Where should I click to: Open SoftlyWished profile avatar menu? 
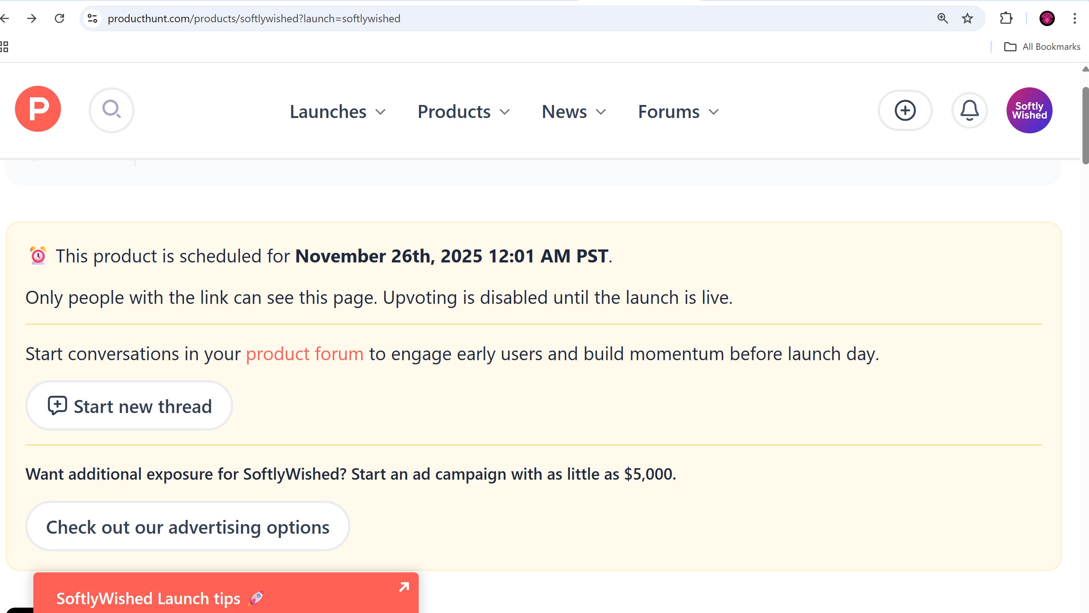pyautogui.click(x=1029, y=111)
